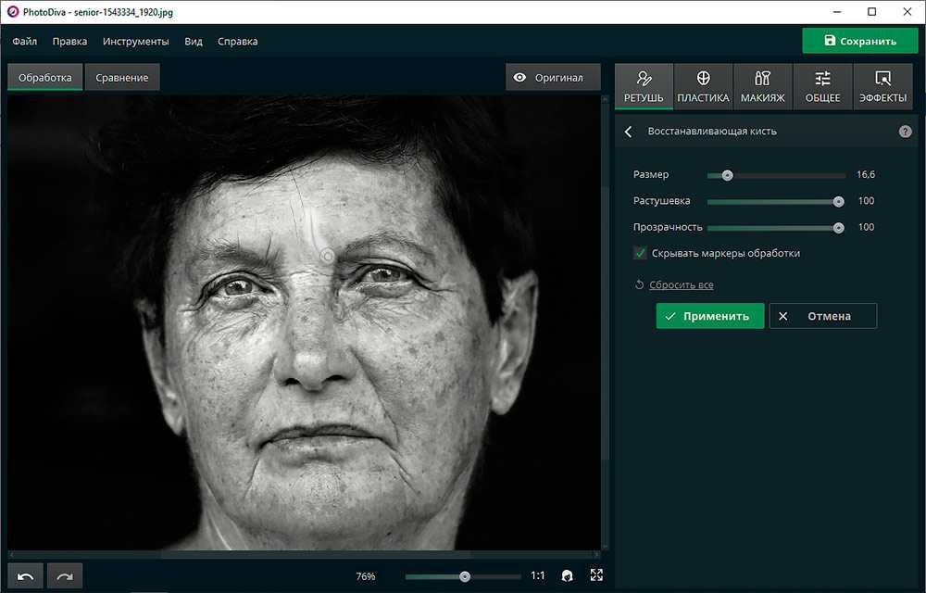The height and width of the screenshot is (593, 926).
Task: Open the Макияж makeup tab
Action: coord(762,86)
